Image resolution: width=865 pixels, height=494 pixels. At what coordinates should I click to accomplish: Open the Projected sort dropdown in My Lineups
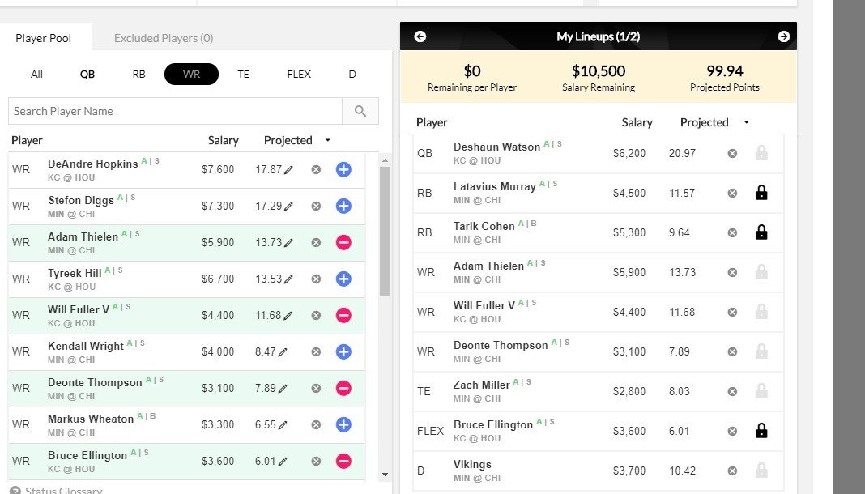(x=745, y=122)
